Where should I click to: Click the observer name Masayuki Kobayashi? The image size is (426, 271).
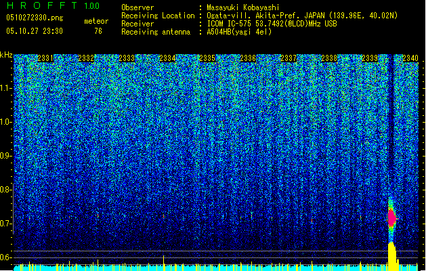[243, 7]
